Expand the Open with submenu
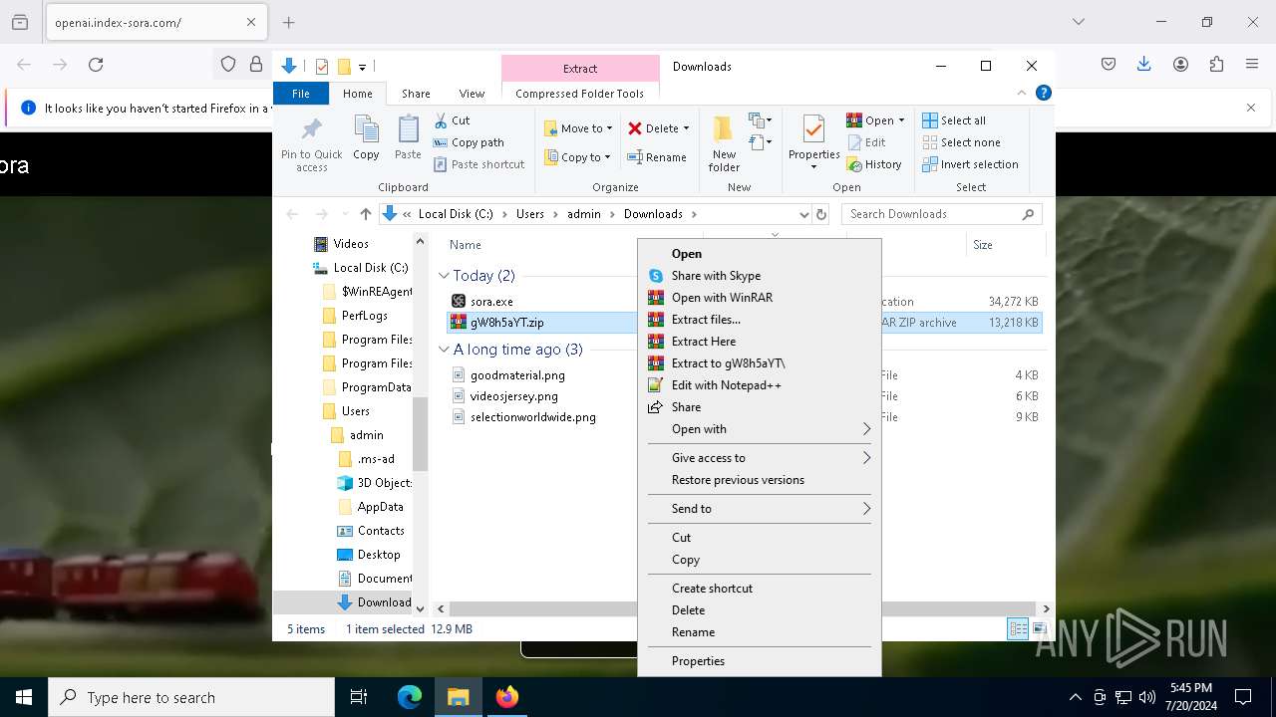Viewport: 1276px width, 717px height. (x=759, y=429)
